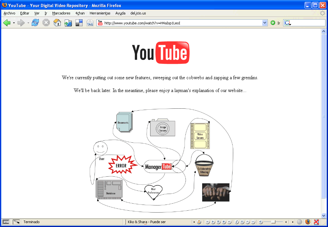
Task: Pause the track in status bar player
Action: pos(218,222)
